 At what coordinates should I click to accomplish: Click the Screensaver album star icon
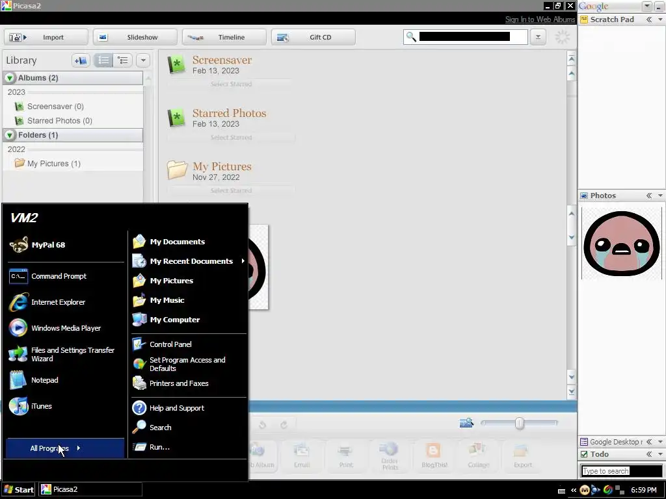pos(176,64)
